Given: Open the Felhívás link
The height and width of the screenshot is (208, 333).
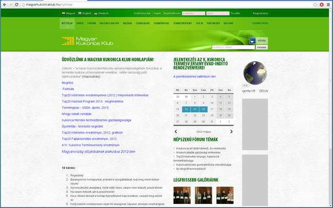Looking at the screenshot, I should [x=68, y=89].
